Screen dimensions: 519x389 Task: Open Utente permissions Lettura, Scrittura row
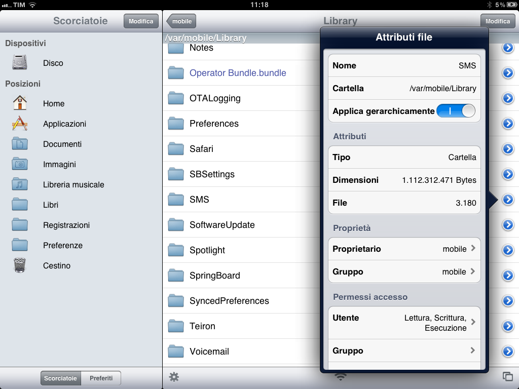coord(404,323)
